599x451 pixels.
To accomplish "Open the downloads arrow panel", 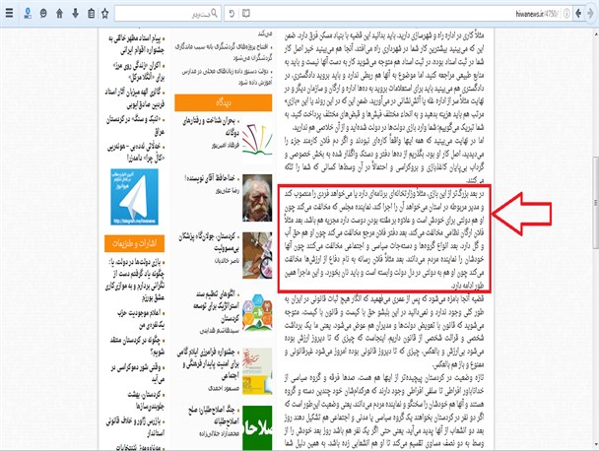I will [x=76, y=14].
